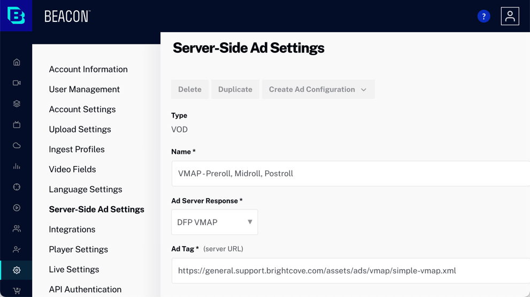The width and height of the screenshot is (530, 297).
Task: Open the crosshair target sidebar icon
Action: [17, 187]
